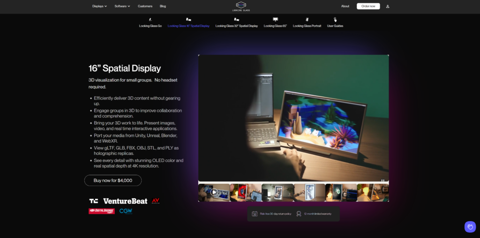Click bullet "See every detail with stunning OLED"
Screen dimensions: 480x238
point(139,163)
